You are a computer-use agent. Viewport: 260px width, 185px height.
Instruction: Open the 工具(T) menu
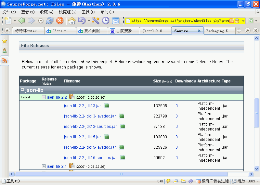coord(88,12)
